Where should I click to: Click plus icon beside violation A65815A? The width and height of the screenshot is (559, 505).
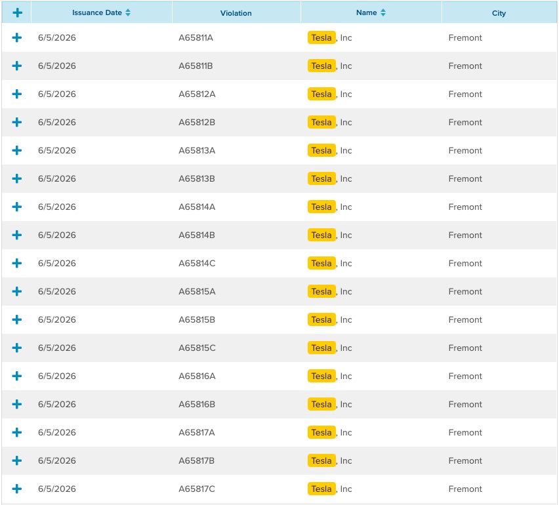point(17,291)
